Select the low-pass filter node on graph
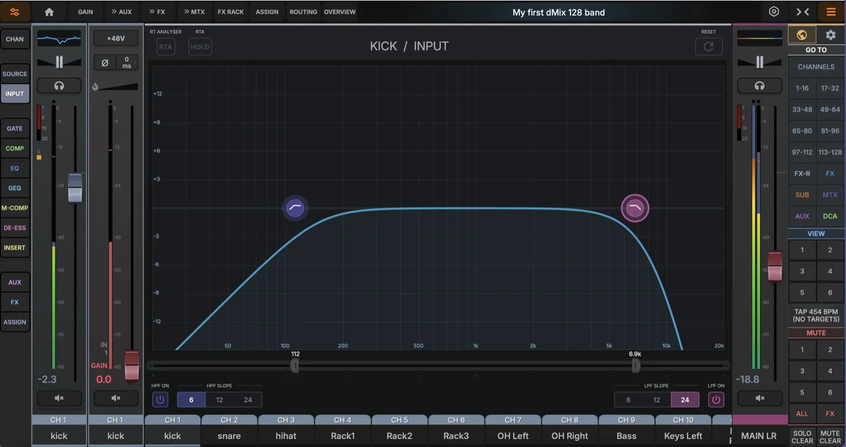The image size is (846, 447). 635,208
